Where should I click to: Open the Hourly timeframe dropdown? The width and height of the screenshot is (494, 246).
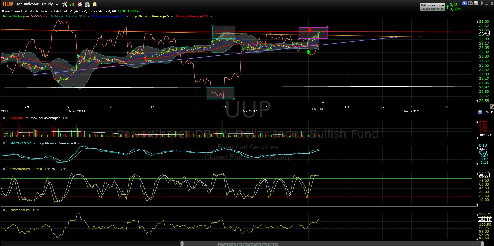point(50,4)
